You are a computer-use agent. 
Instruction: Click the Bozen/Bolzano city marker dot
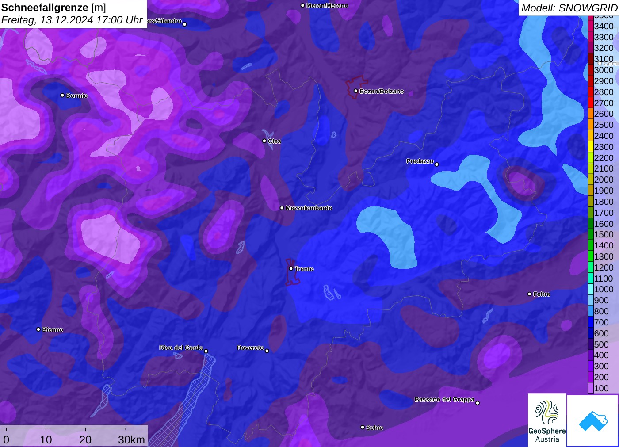click(x=355, y=91)
